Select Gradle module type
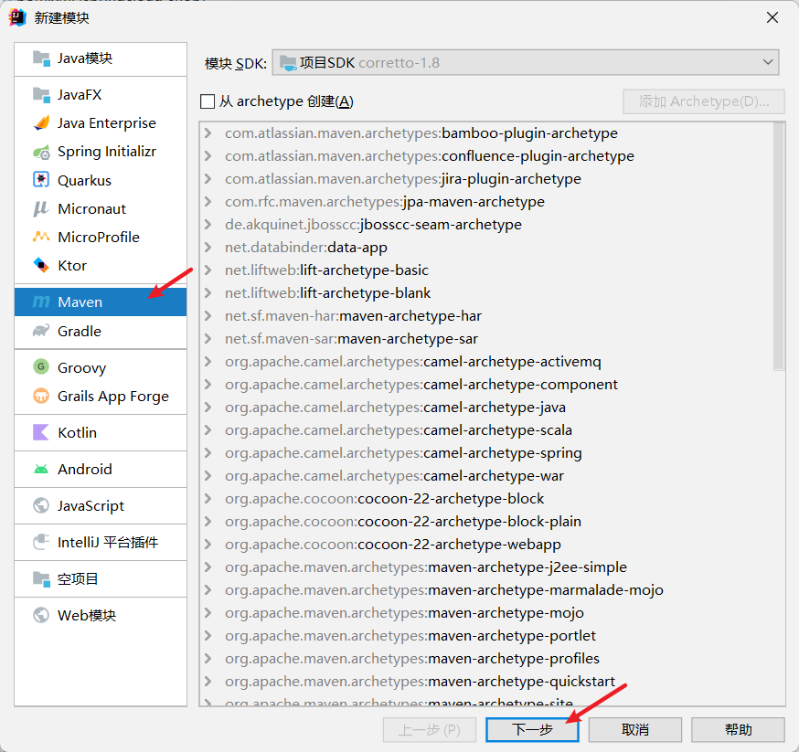The width and height of the screenshot is (799, 752). click(101, 331)
